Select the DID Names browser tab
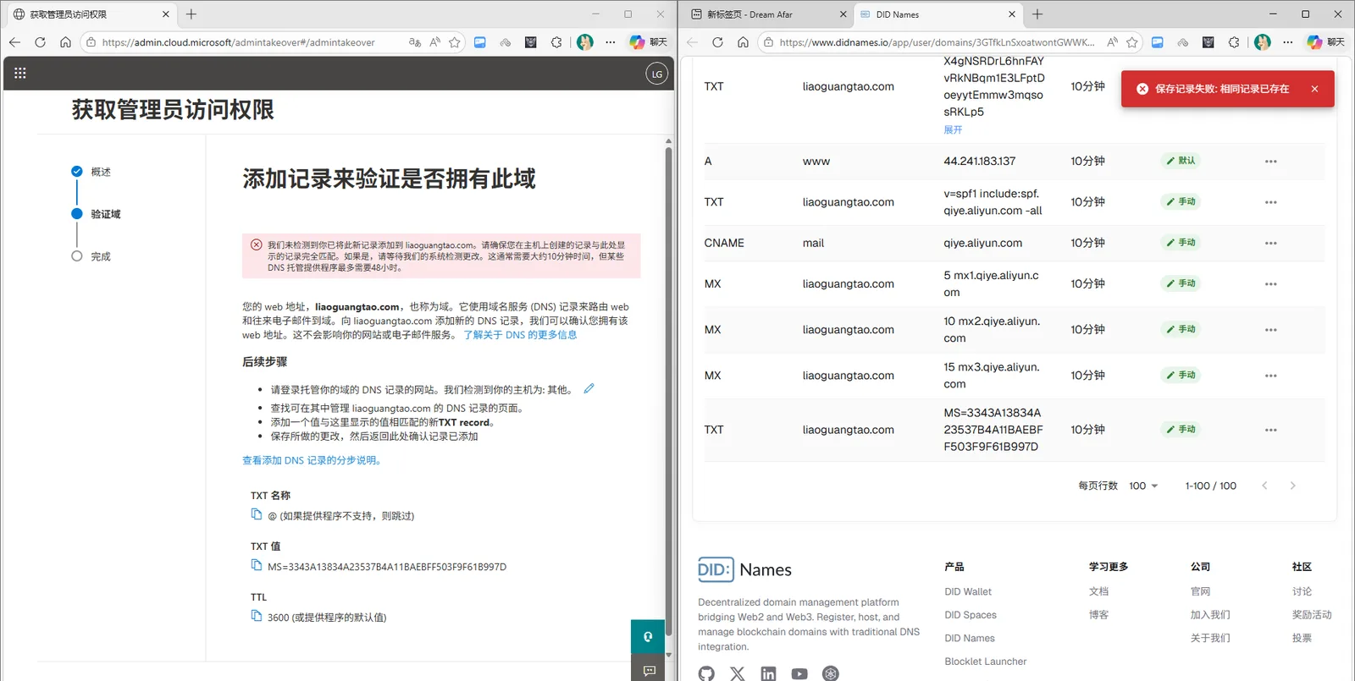 (937, 14)
